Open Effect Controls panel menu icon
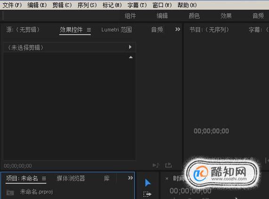This screenshot has height=199, width=269. (89, 30)
